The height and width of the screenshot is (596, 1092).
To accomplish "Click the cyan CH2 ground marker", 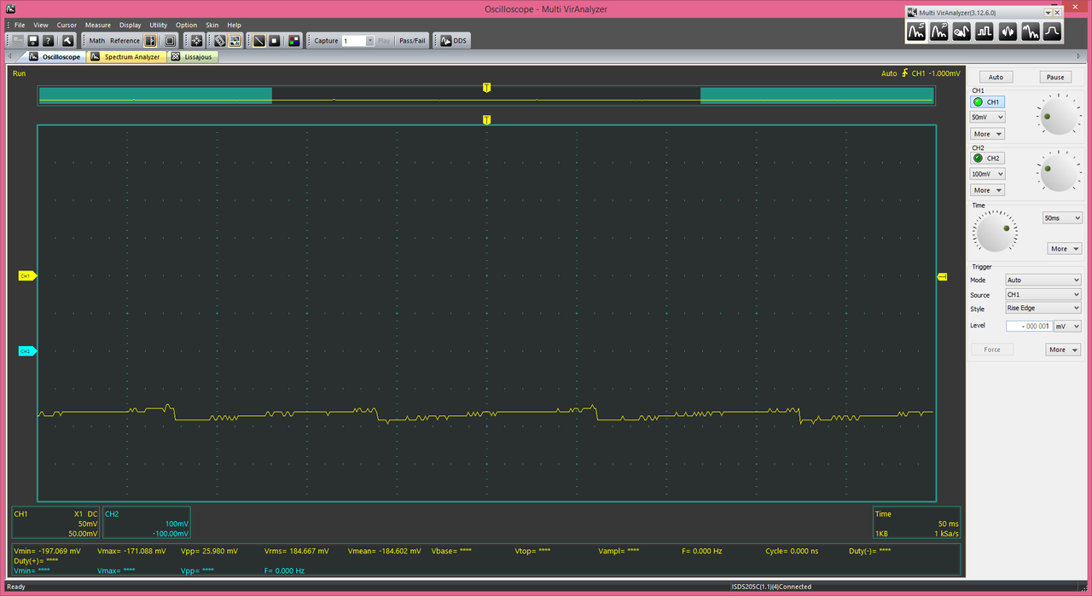I will tap(27, 351).
